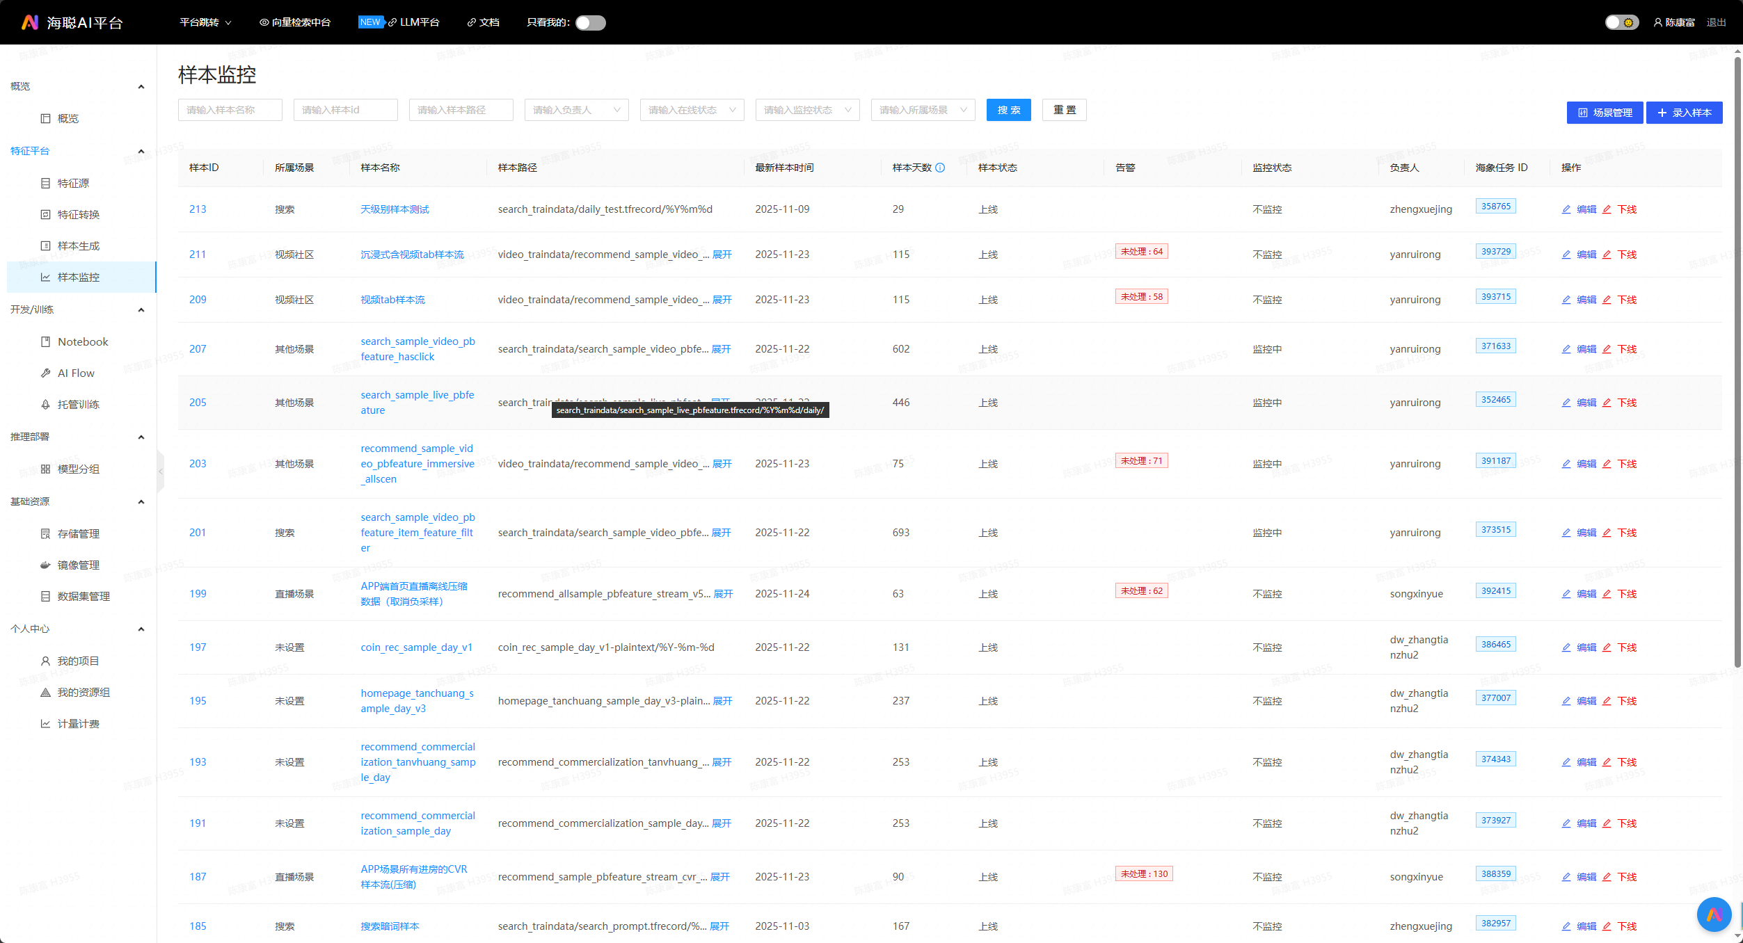This screenshot has width=1743, height=943.
Task: Click the edit pencil icon for sample 213
Action: [x=1566, y=209]
